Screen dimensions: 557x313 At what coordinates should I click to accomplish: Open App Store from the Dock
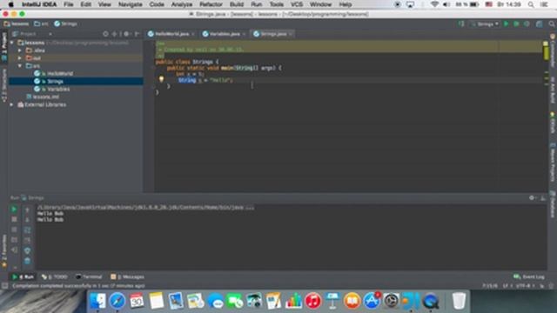tap(372, 301)
